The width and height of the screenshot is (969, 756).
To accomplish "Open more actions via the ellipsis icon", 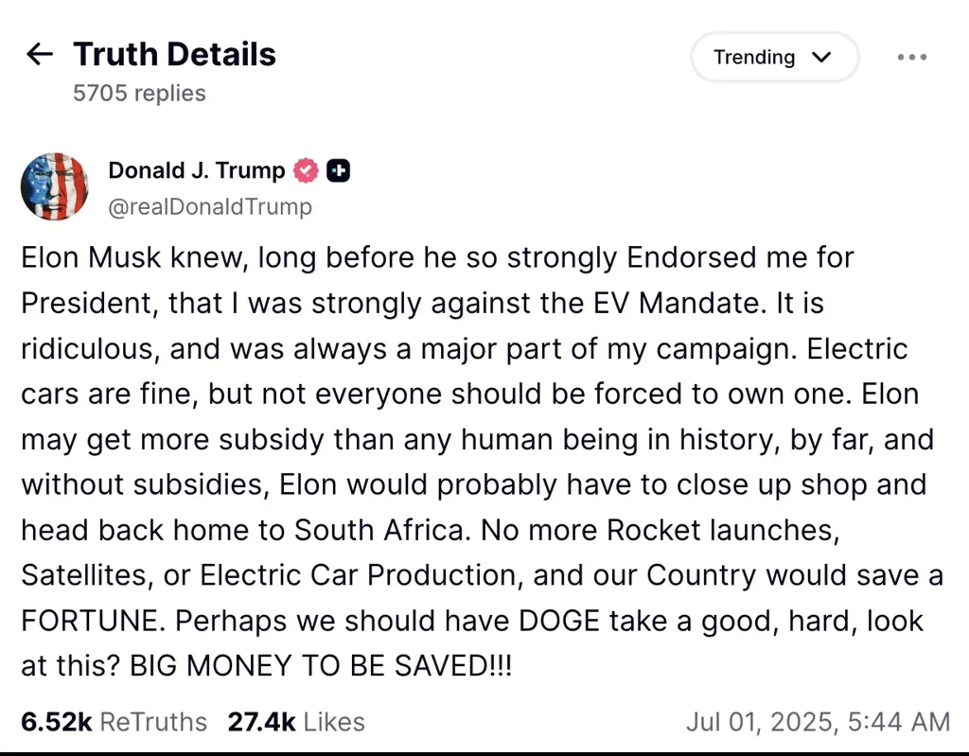I will (x=911, y=57).
